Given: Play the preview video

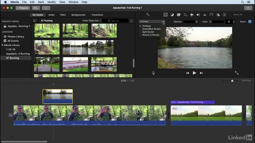Looking at the screenshot, I should point(194,73).
